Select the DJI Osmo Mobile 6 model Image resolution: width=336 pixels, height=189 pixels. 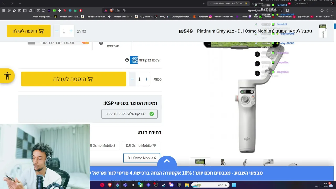point(142,158)
